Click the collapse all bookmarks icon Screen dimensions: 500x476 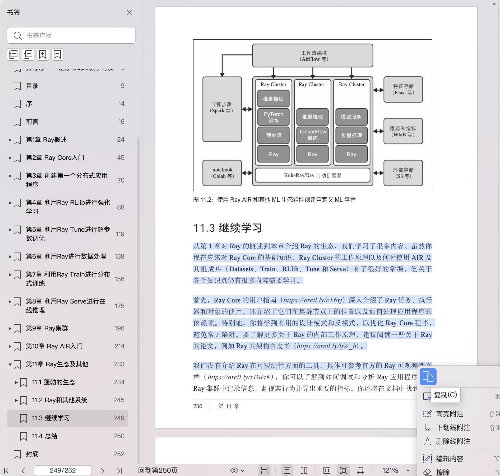(x=28, y=54)
